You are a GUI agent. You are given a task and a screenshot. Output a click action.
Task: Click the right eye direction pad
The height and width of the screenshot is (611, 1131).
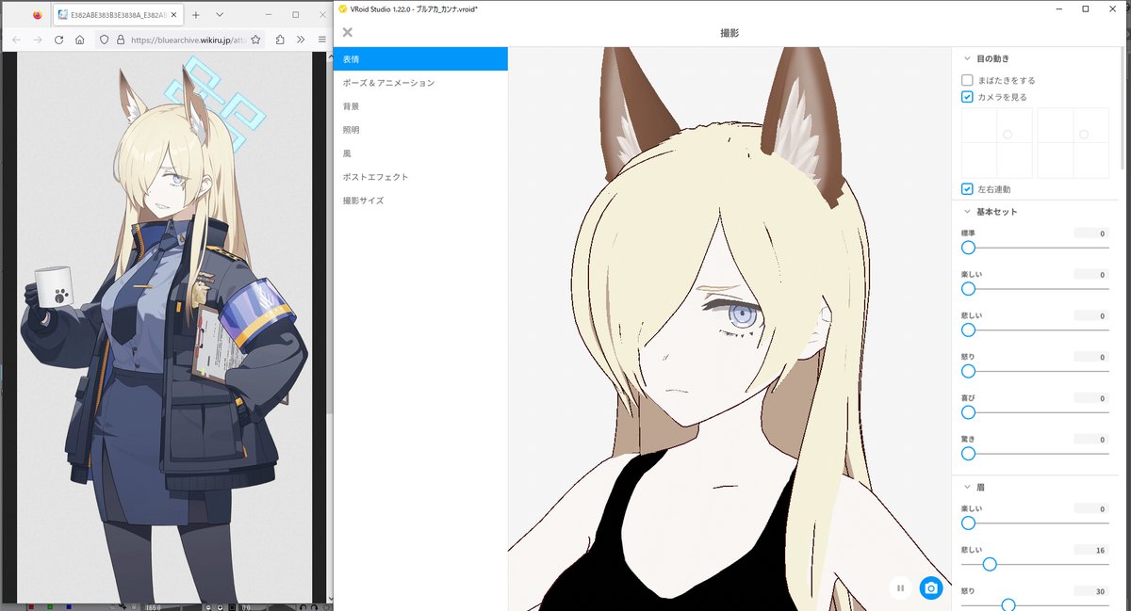1074,143
